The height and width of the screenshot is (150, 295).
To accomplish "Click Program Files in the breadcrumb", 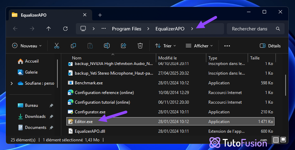I will tap(127, 29).
